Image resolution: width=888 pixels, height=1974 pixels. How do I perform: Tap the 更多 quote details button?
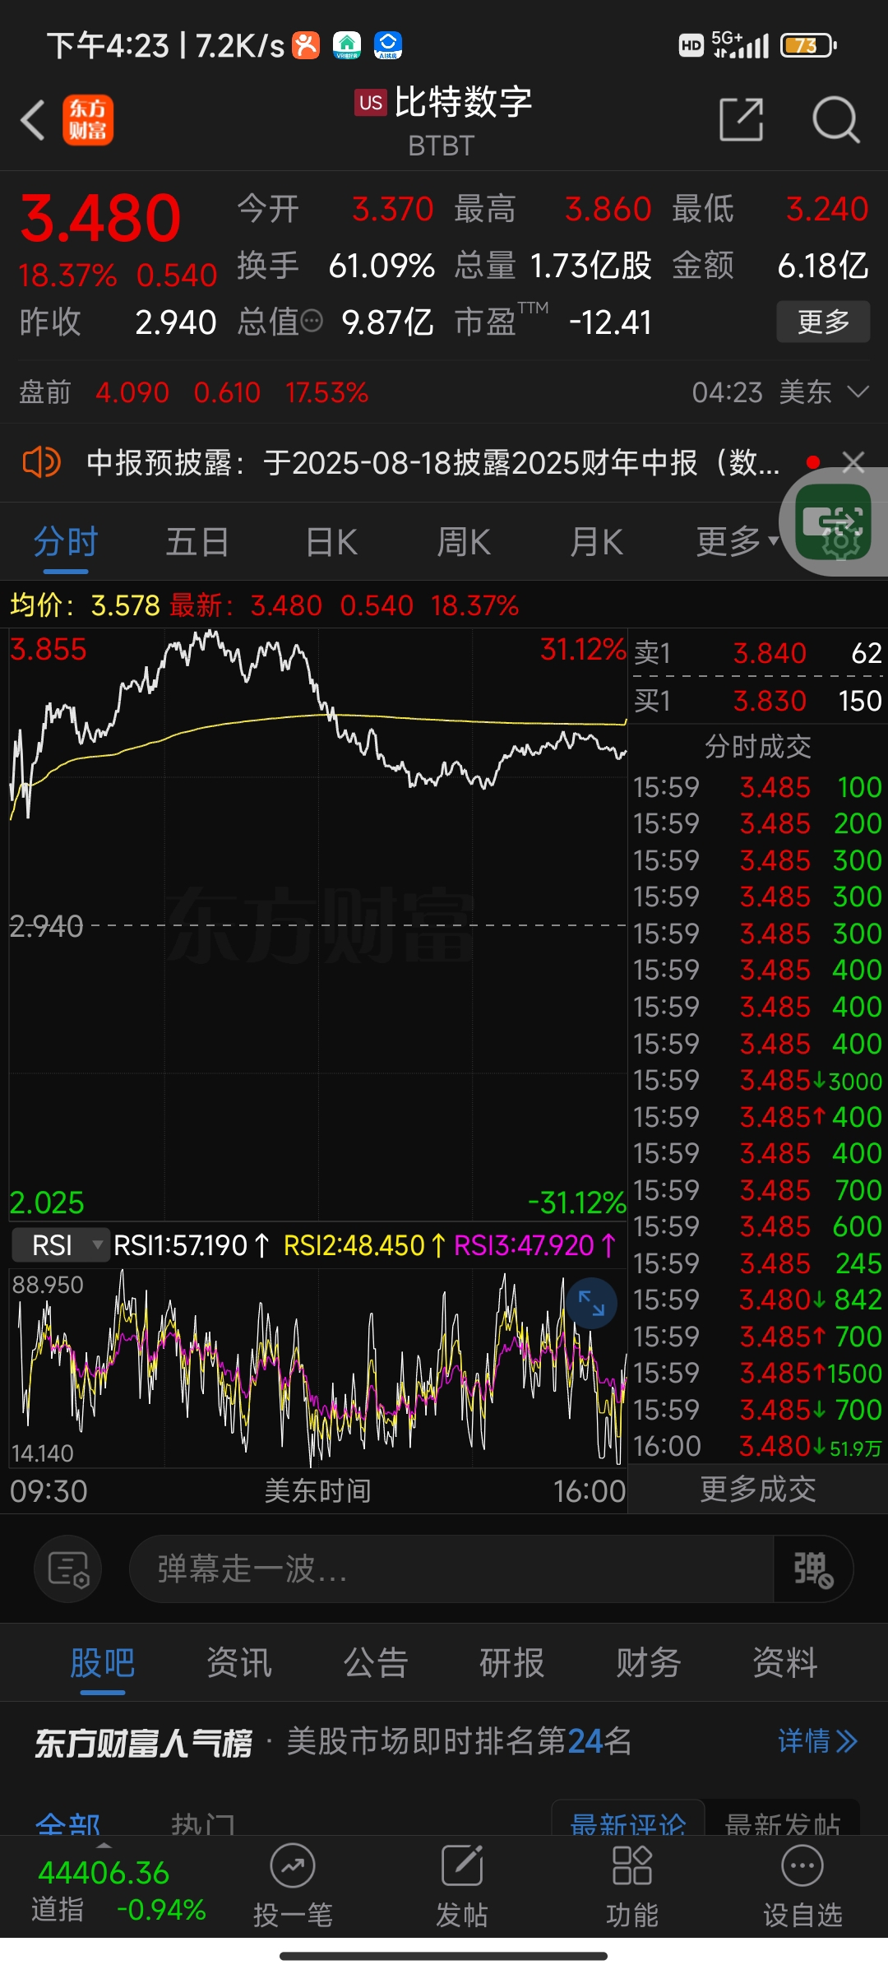coord(823,321)
